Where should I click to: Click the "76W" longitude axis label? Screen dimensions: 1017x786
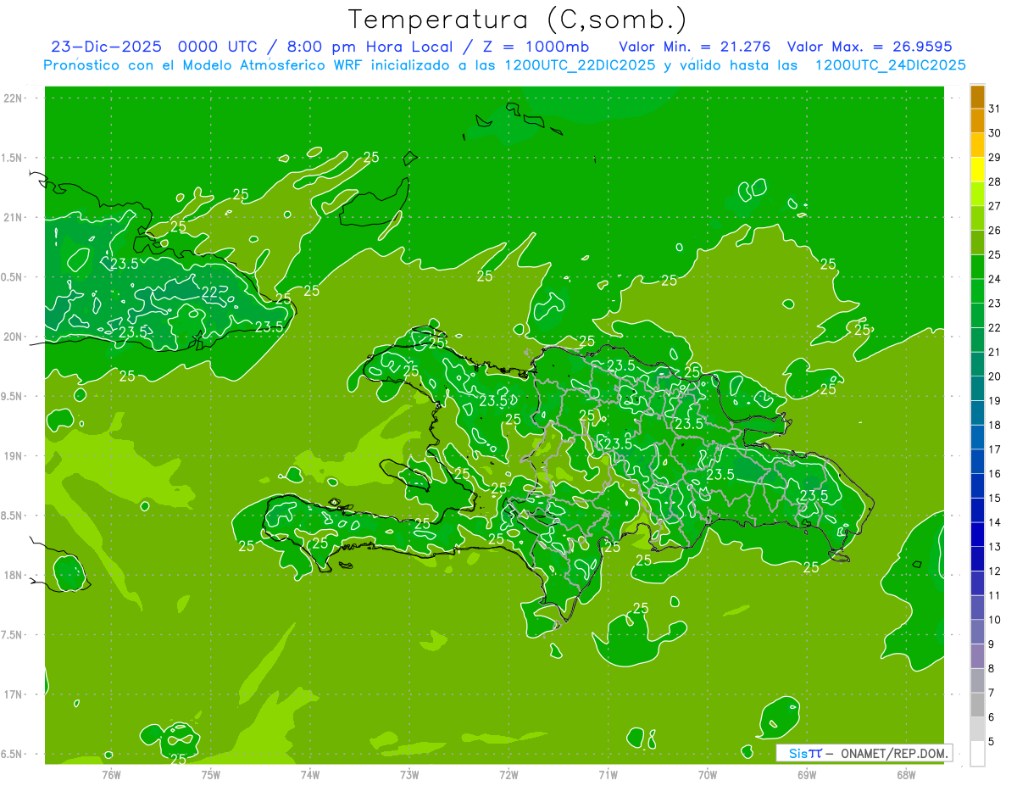click(x=111, y=775)
